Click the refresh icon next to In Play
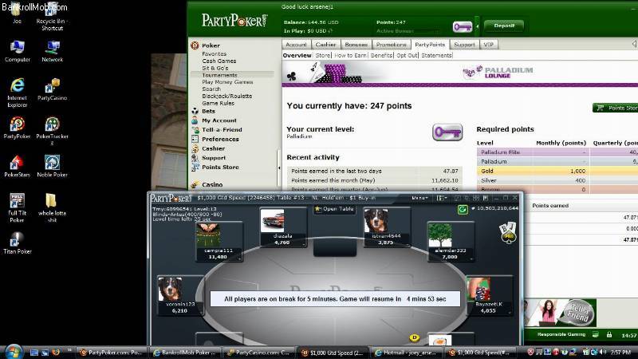638x359 pixels. click(x=330, y=31)
